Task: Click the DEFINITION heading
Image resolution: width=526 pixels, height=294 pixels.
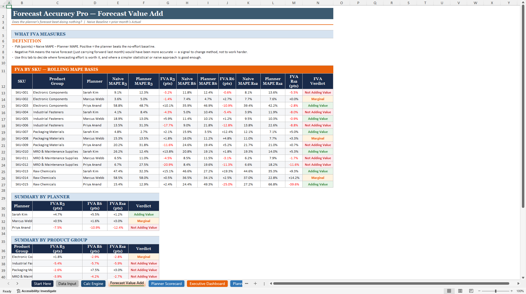Action: coord(27,41)
